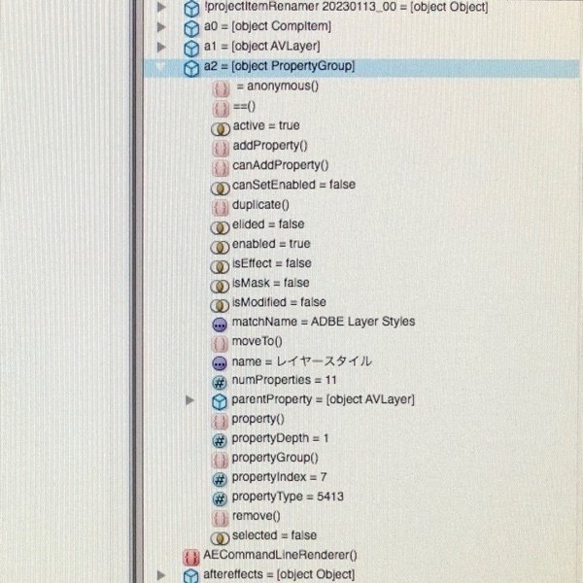Select 'propertyType = 5413' entry
Image resolution: width=583 pixels, height=583 pixels.
[x=288, y=497]
